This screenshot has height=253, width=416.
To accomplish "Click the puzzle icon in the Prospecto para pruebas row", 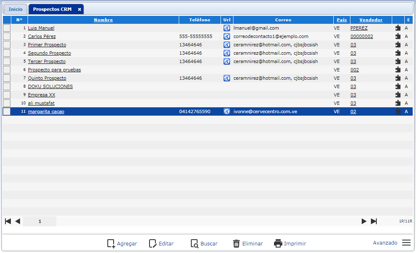I will click(x=398, y=70).
